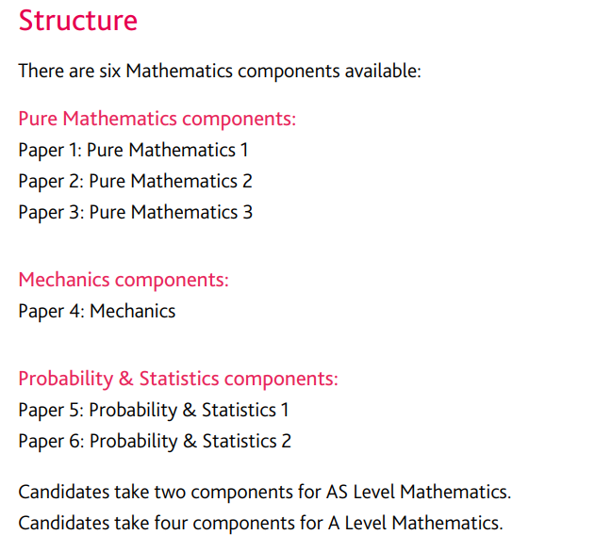
Task: Click the Structure heading
Action: coord(77,21)
